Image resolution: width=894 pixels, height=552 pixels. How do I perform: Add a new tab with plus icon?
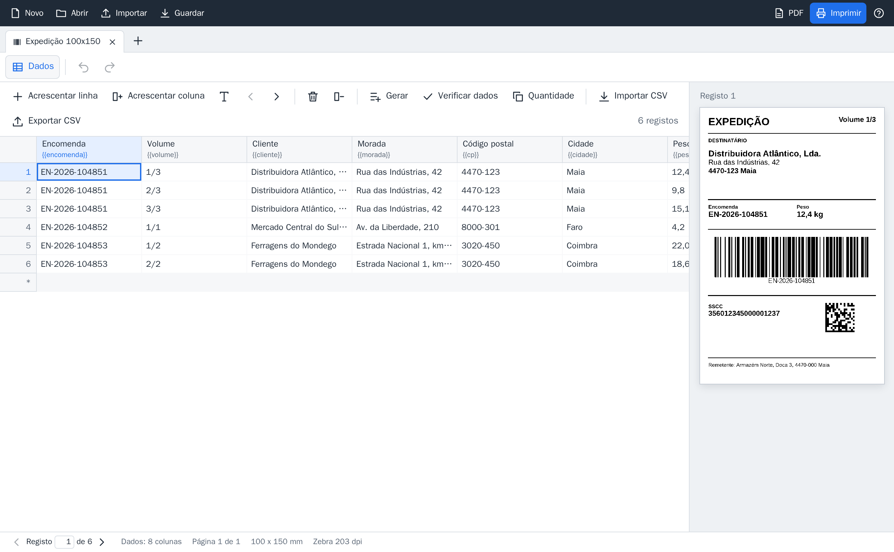(138, 41)
